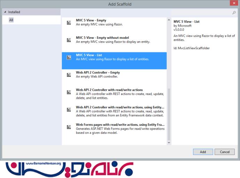
Task: Click 'by Microsoft' in details pane
Action: [x=183, y=25]
